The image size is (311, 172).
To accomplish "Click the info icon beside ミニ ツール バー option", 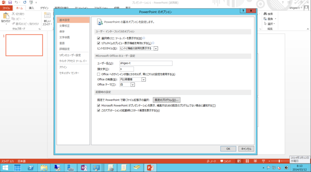I will click(144, 38).
